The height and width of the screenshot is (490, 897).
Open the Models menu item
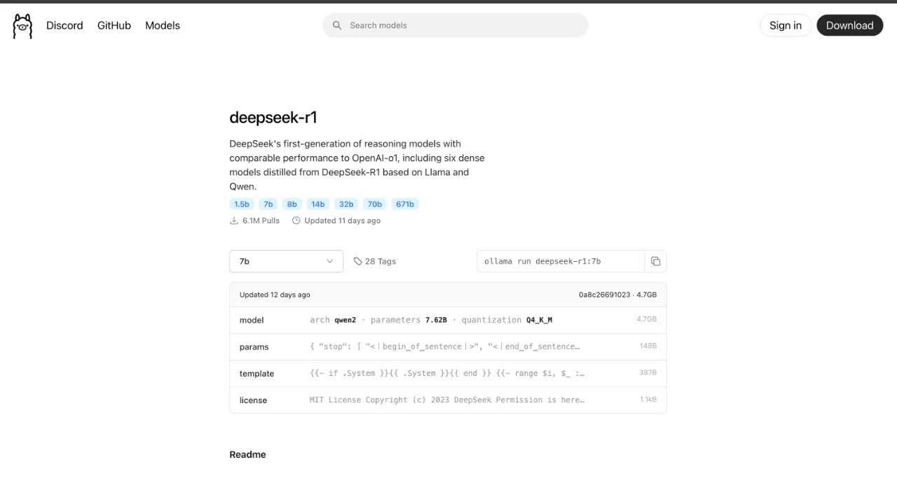click(162, 25)
